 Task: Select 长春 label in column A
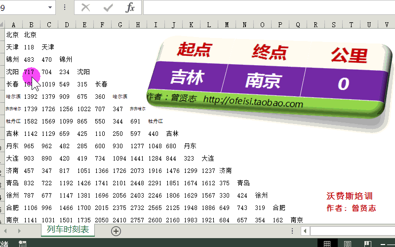(13, 84)
